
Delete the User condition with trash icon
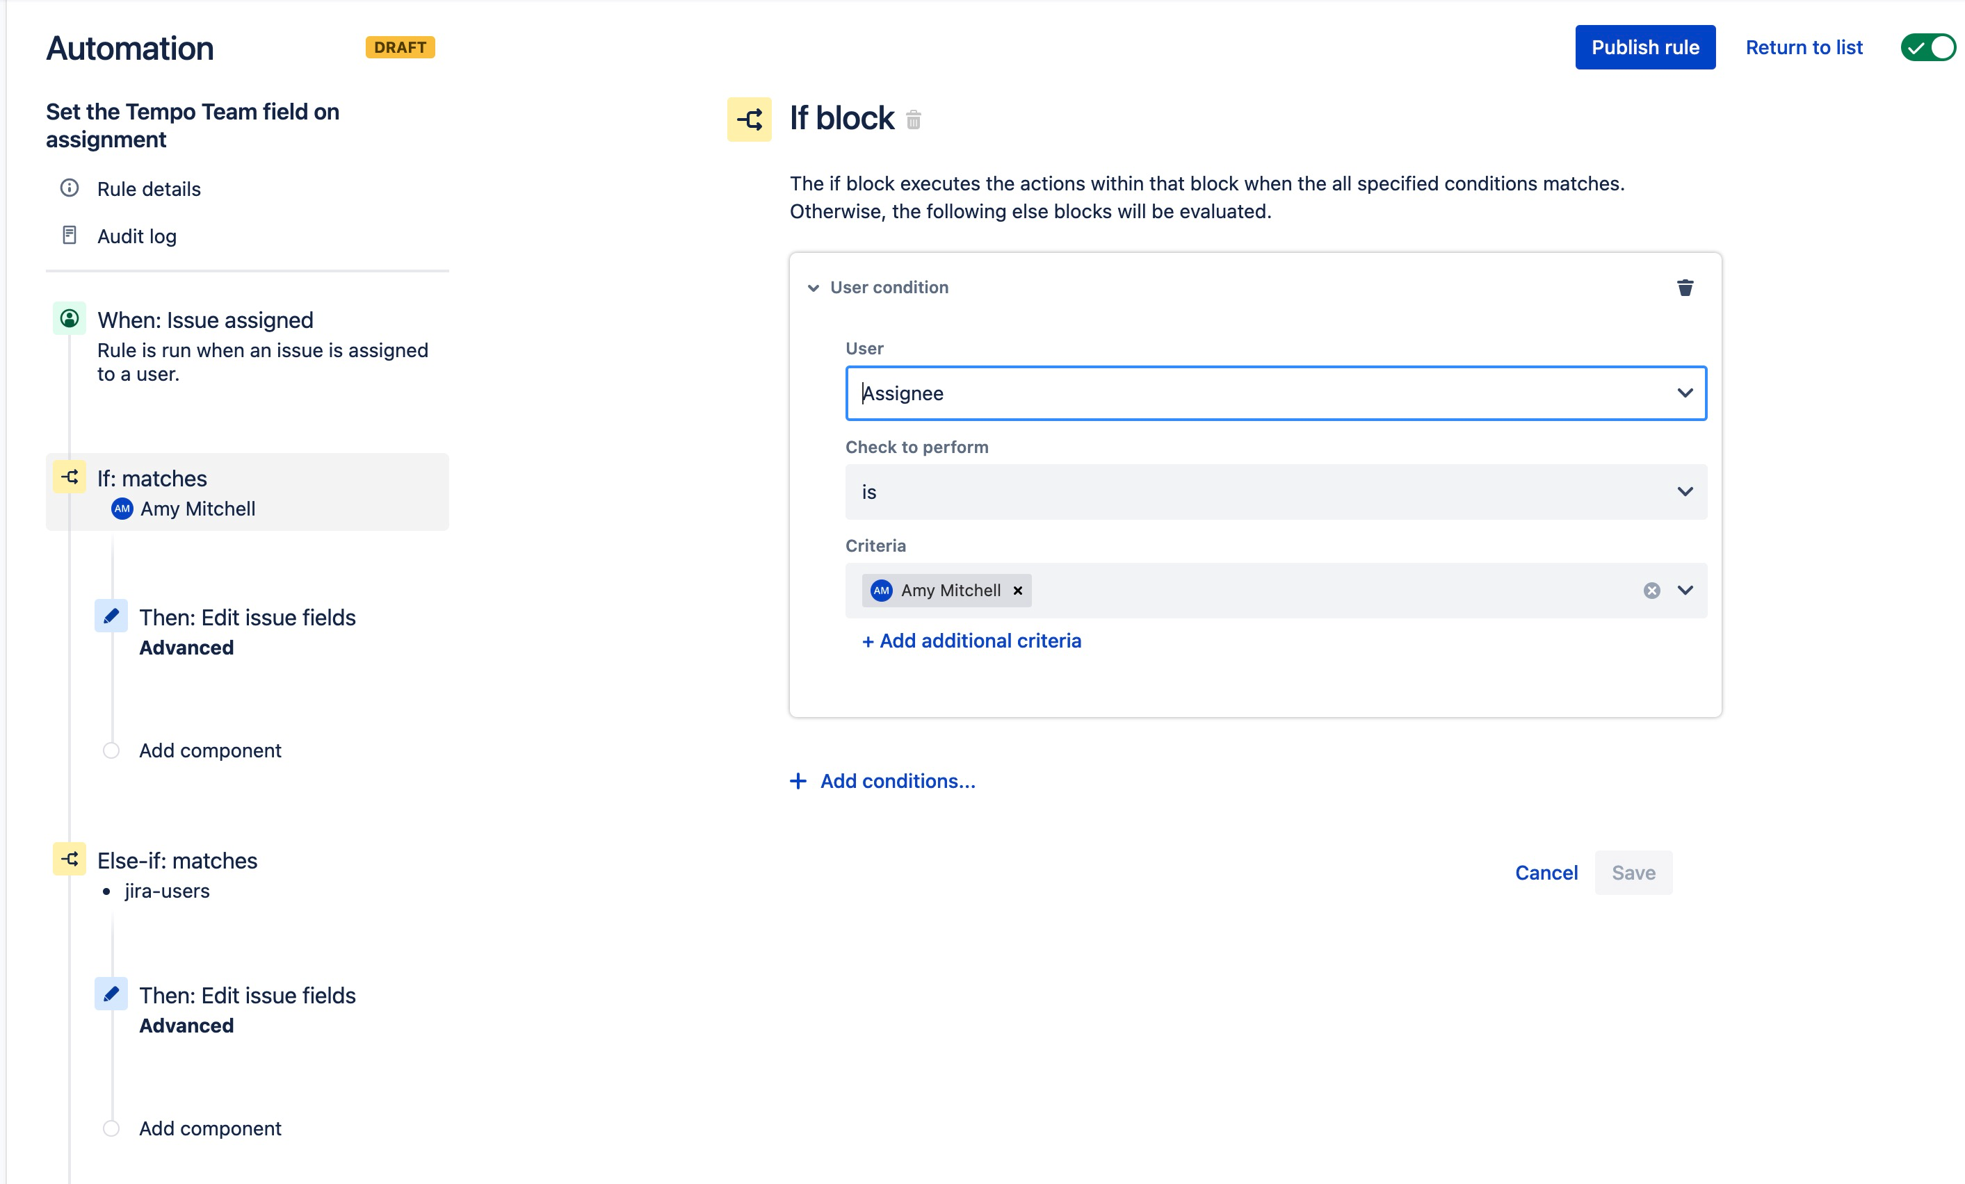[1684, 288]
